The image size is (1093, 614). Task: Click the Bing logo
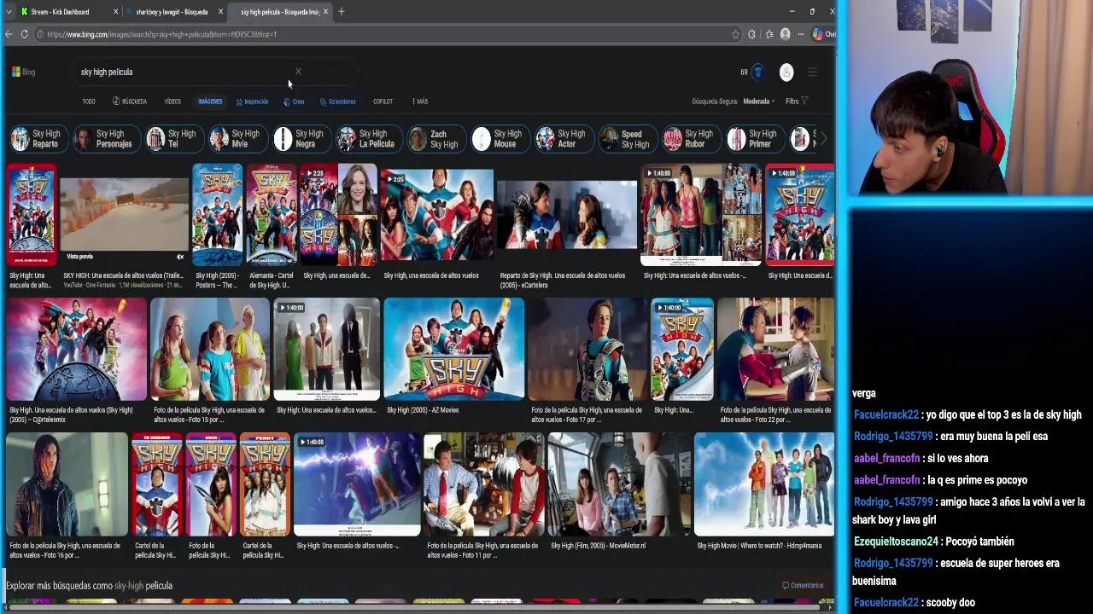(23, 72)
